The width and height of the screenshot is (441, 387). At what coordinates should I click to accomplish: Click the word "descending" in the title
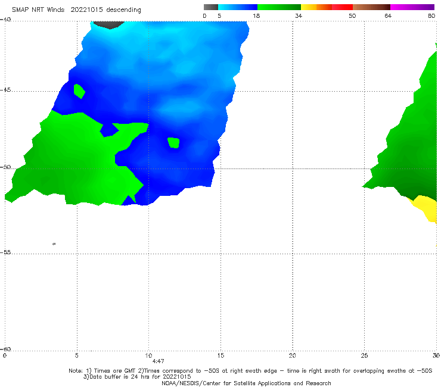point(123,10)
